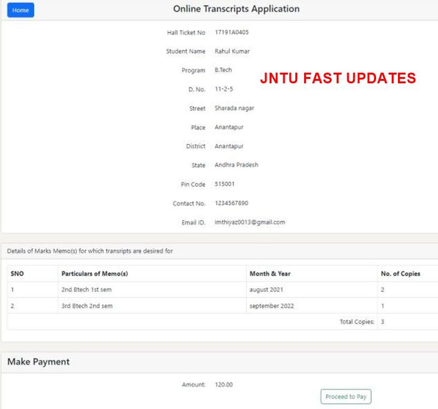Click the Particulars of Memo(s) column header
This screenshot has height=409, width=438.
tap(94, 274)
